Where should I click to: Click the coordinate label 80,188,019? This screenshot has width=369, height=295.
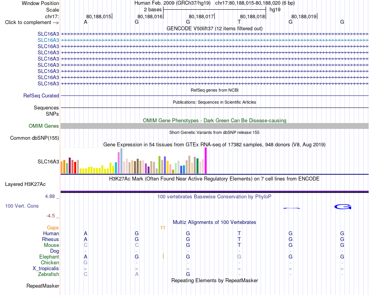pos(304,17)
